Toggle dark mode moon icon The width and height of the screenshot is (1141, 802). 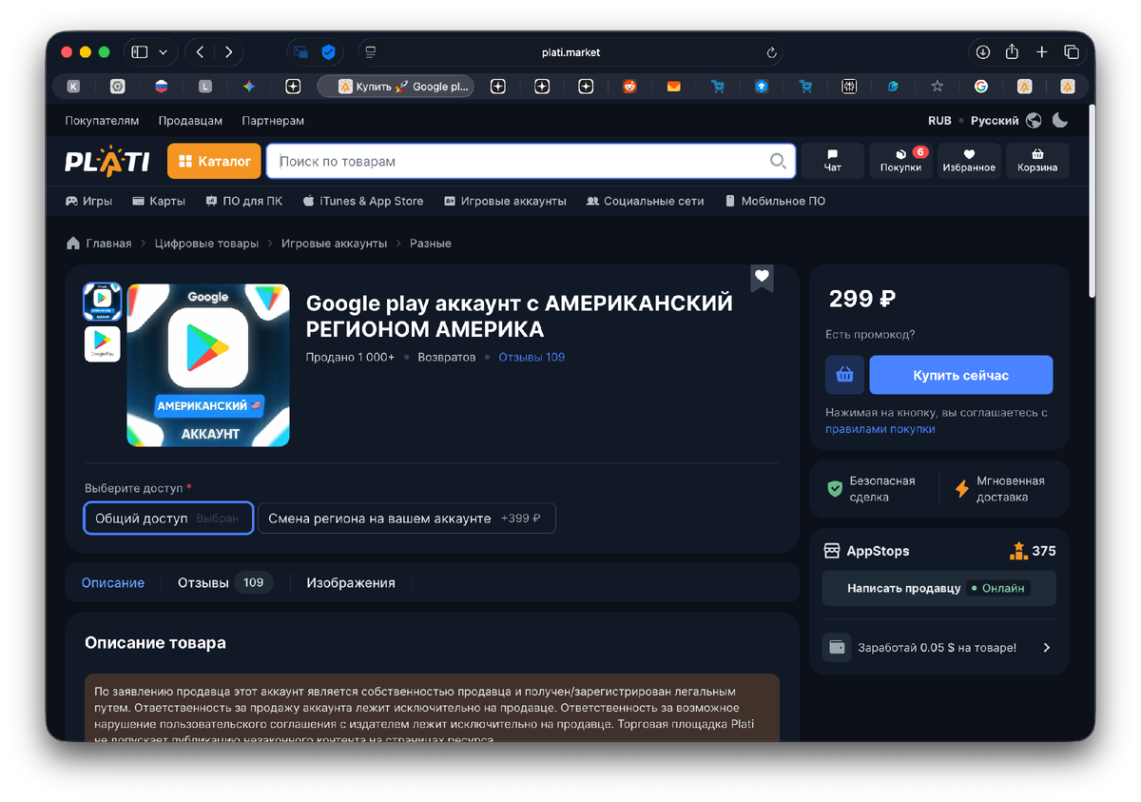[x=1060, y=121]
